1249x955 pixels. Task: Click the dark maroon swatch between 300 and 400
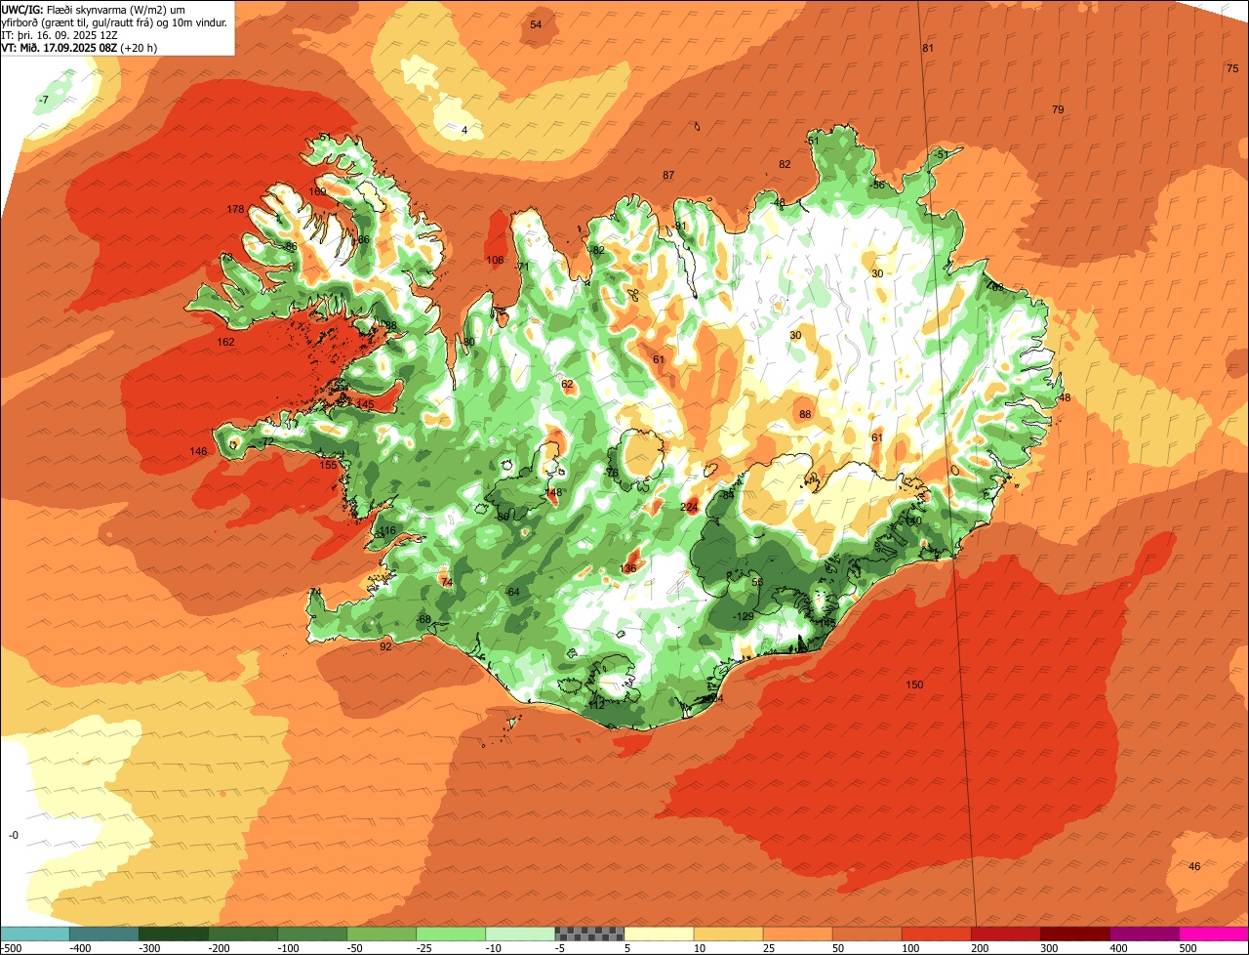click(x=1074, y=933)
